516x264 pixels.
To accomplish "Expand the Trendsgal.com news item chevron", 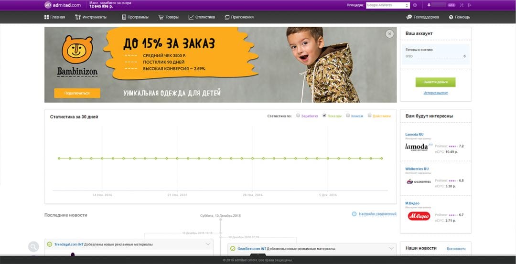I will (208, 244).
